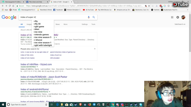Image resolution: width=191 pixels, height=107 pixels.
Task: Click related search 'n64 emulator'
Action: (55, 58)
